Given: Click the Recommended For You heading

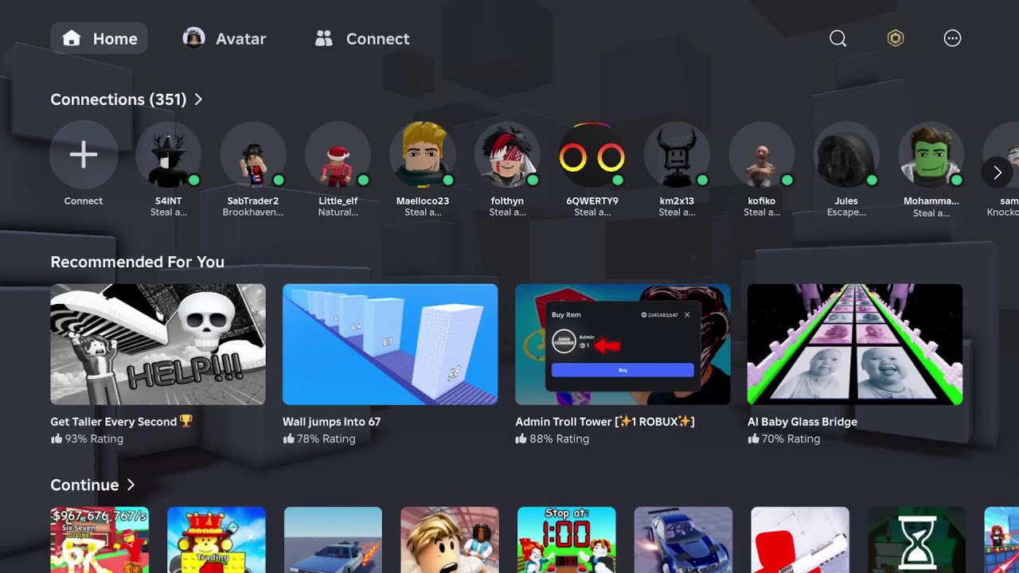Looking at the screenshot, I should click(x=137, y=262).
